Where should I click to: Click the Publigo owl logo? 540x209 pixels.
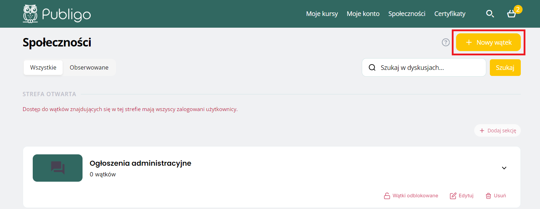click(x=31, y=14)
